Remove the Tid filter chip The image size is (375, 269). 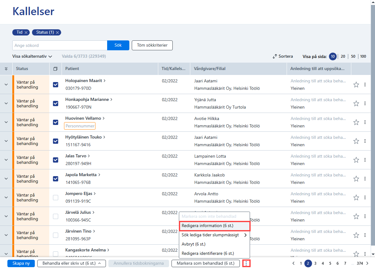26,32
